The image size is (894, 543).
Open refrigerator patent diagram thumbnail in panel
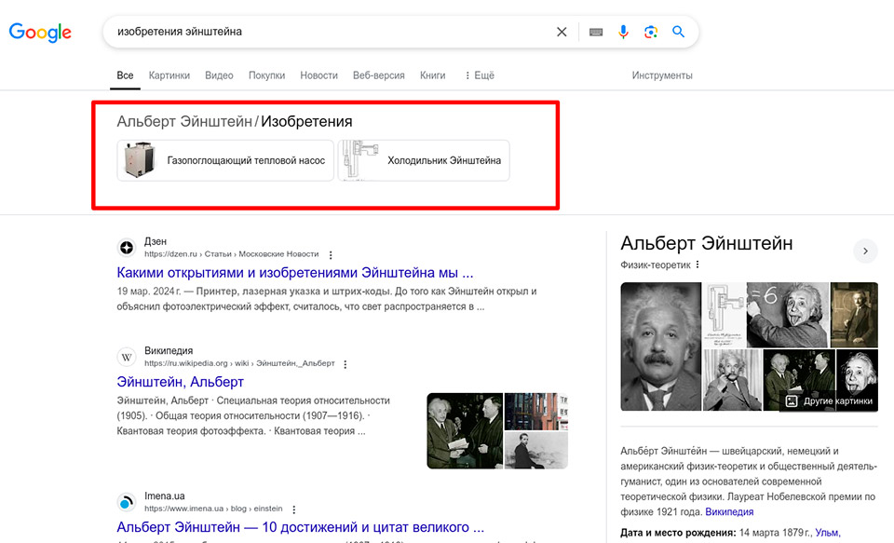pos(725,315)
